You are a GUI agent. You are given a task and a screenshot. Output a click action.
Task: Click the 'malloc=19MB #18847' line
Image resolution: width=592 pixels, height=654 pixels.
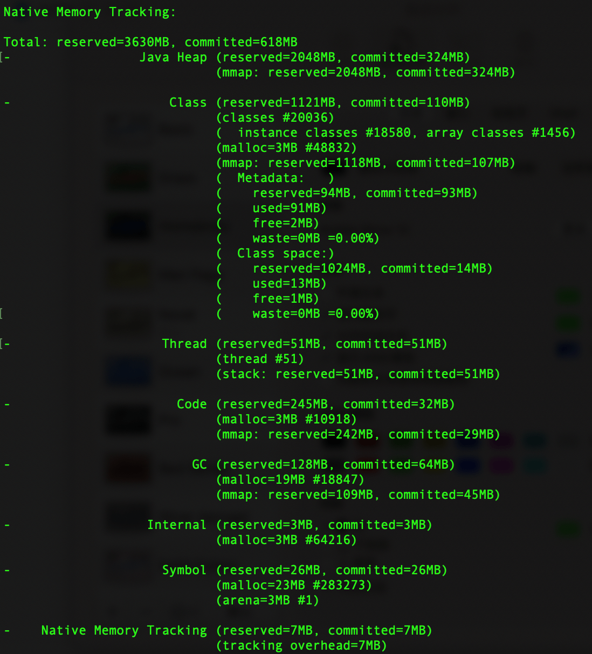click(290, 479)
